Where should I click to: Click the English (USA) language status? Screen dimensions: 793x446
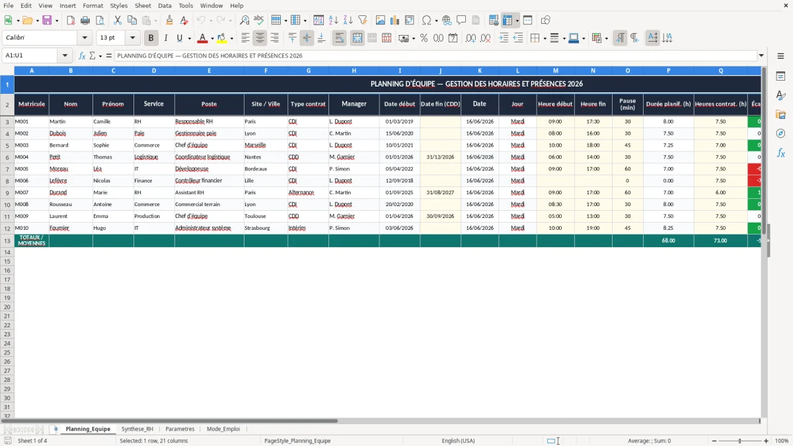(x=458, y=441)
